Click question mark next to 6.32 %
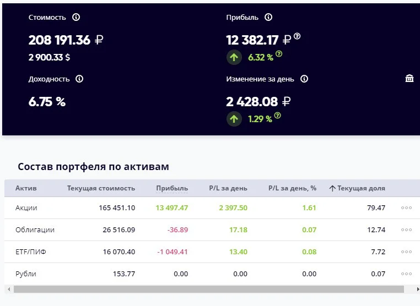420x306 pixels. 279,54
